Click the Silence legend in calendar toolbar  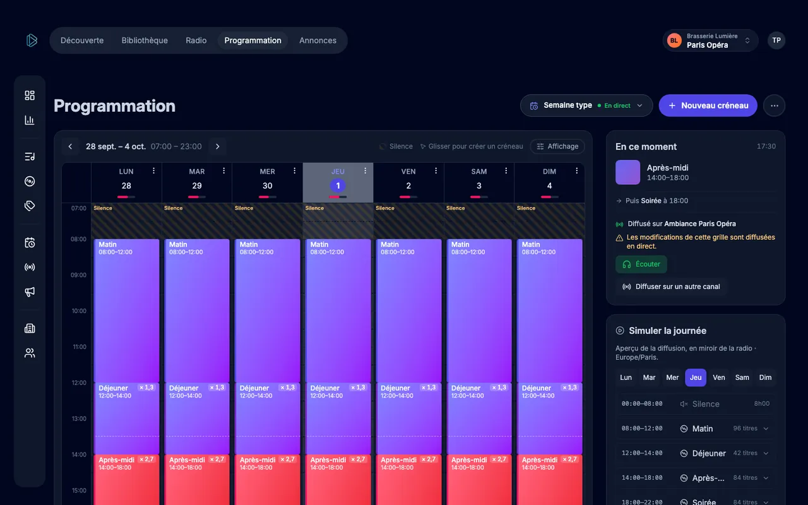pyautogui.click(x=396, y=146)
